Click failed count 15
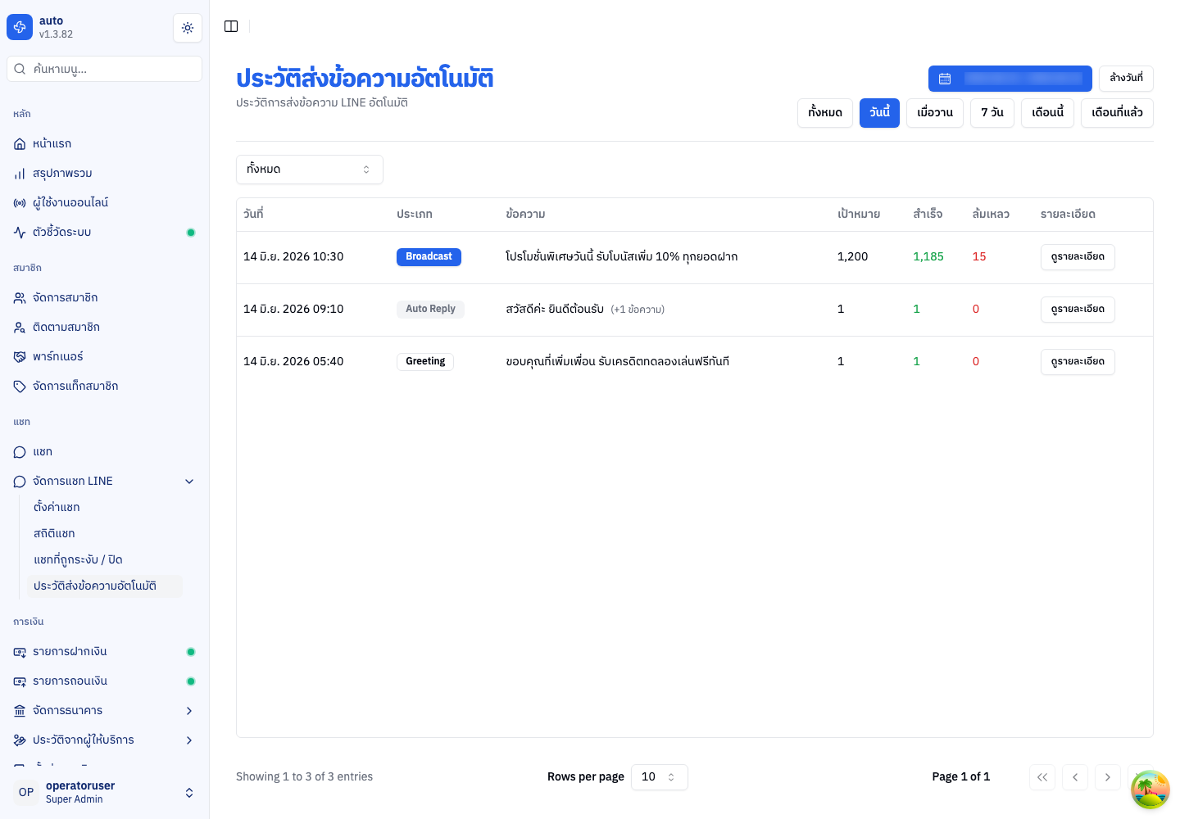The height and width of the screenshot is (819, 1180). 979,257
